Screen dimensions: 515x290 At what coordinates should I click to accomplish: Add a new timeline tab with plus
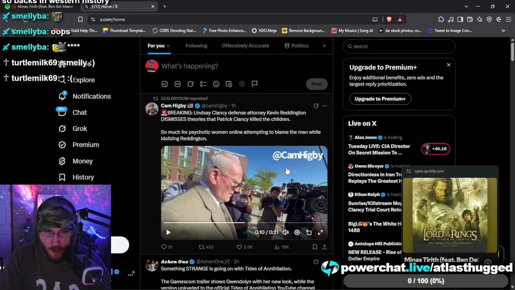(324, 46)
